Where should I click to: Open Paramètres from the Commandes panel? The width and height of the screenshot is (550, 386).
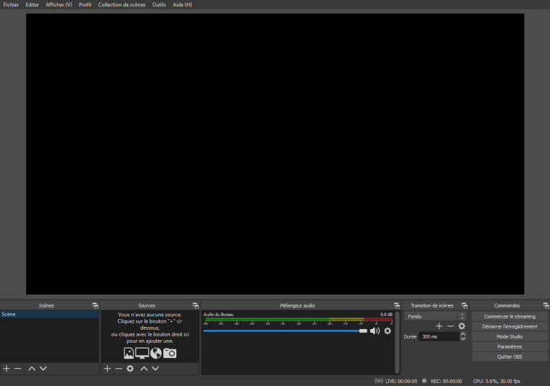pyautogui.click(x=510, y=346)
